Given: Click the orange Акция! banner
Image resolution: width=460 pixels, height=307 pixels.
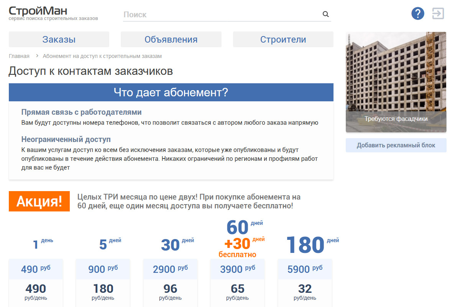Looking at the screenshot, I should tap(39, 201).
